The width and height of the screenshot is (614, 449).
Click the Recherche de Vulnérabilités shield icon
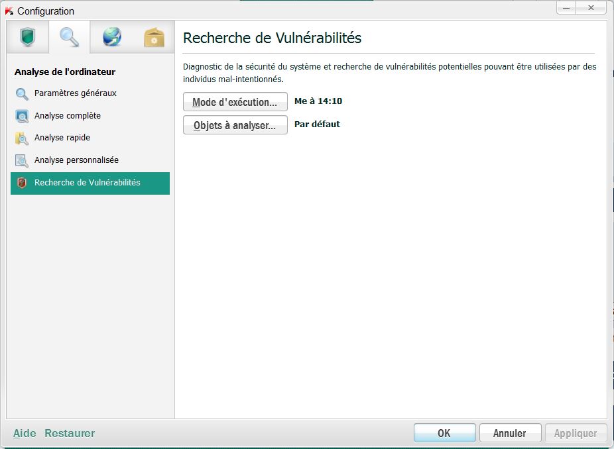point(22,183)
